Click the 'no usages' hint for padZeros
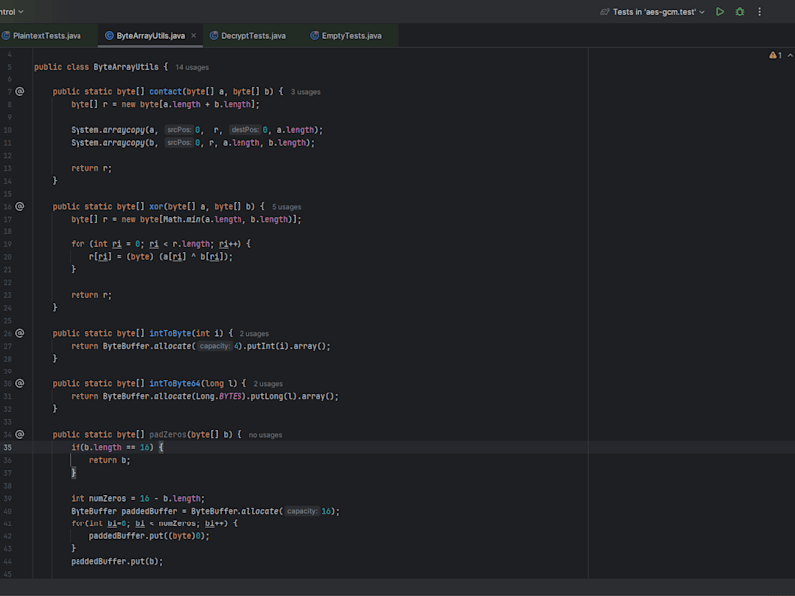This screenshot has width=795, height=596. click(x=265, y=435)
